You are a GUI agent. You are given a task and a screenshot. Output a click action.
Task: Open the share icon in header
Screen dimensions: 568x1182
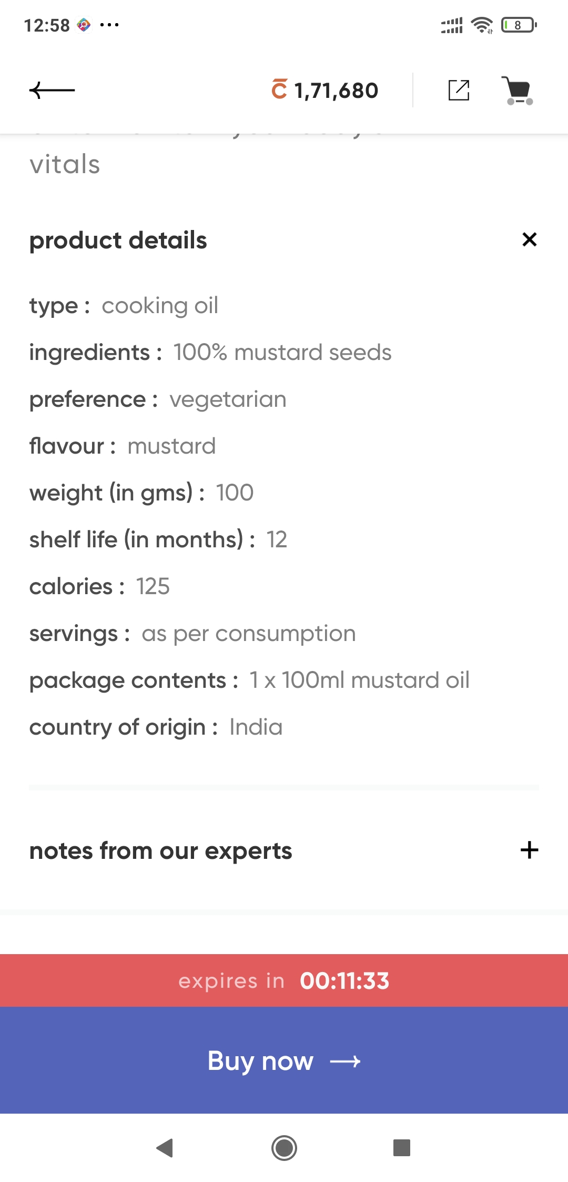click(x=459, y=90)
